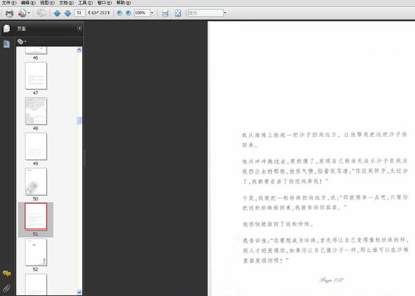The image size is (415, 296).
Task: Go to previous page with up arrow
Action: click(x=57, y=13)
